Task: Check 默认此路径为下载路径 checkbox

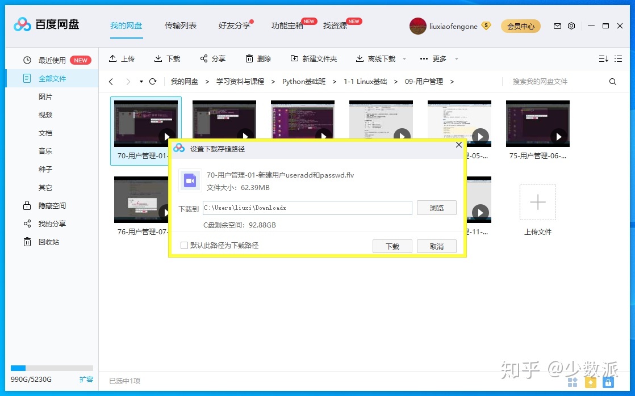Action: (x=184, y=245)
